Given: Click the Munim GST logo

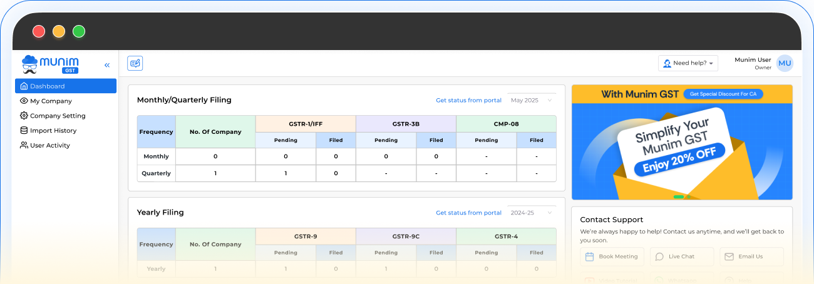Looking at the screenshot, I should click(x=50, y=64).
